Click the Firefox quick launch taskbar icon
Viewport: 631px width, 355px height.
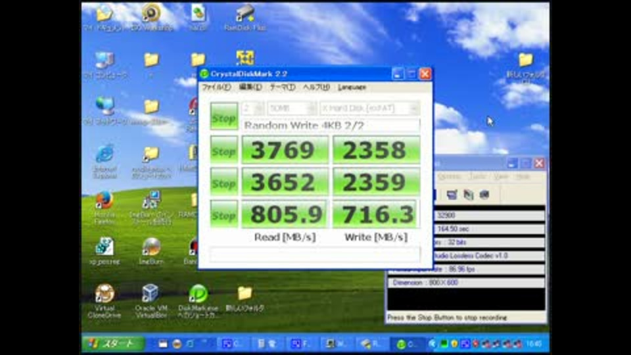pos(177,344)
